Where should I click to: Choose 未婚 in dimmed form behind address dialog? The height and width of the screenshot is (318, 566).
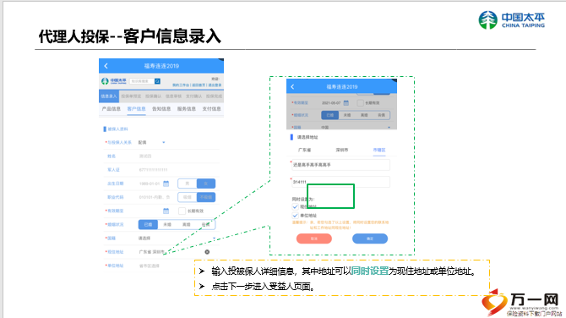(347, 115)
